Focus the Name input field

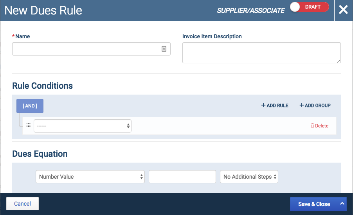pos(91,49)
